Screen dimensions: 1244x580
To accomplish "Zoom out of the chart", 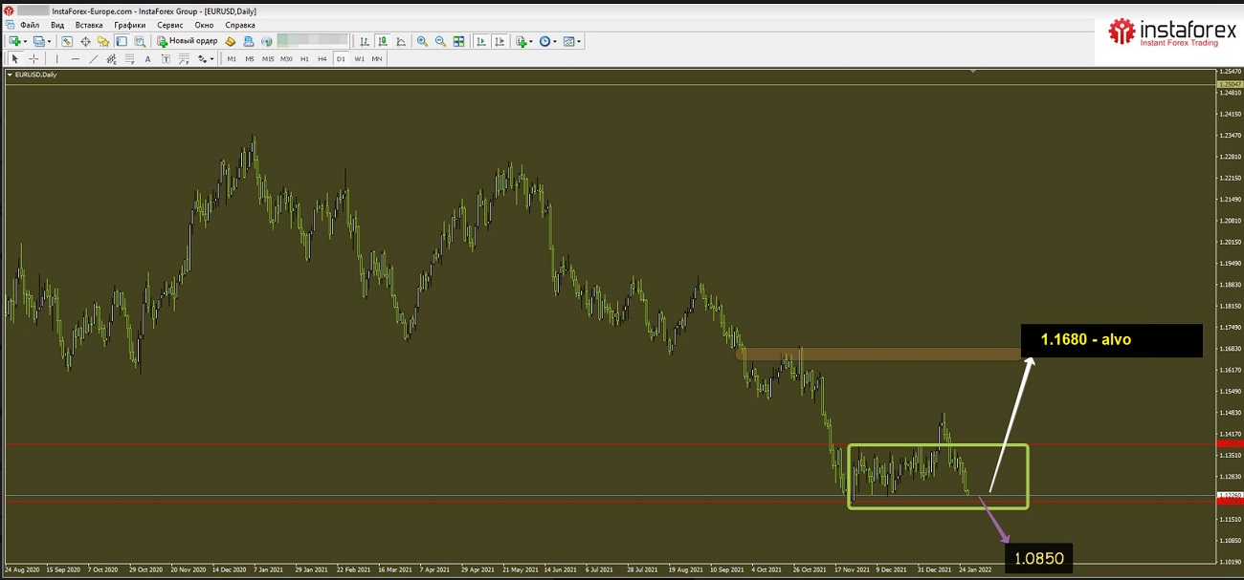I will (x=440, y=41).
